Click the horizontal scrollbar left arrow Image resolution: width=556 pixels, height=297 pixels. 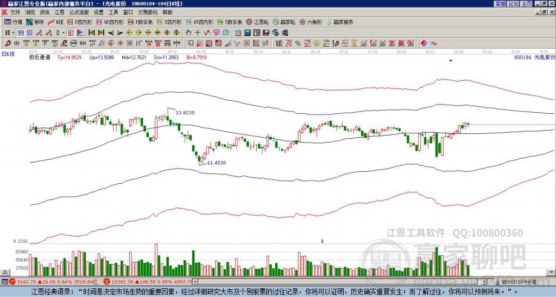pos(195,282)
